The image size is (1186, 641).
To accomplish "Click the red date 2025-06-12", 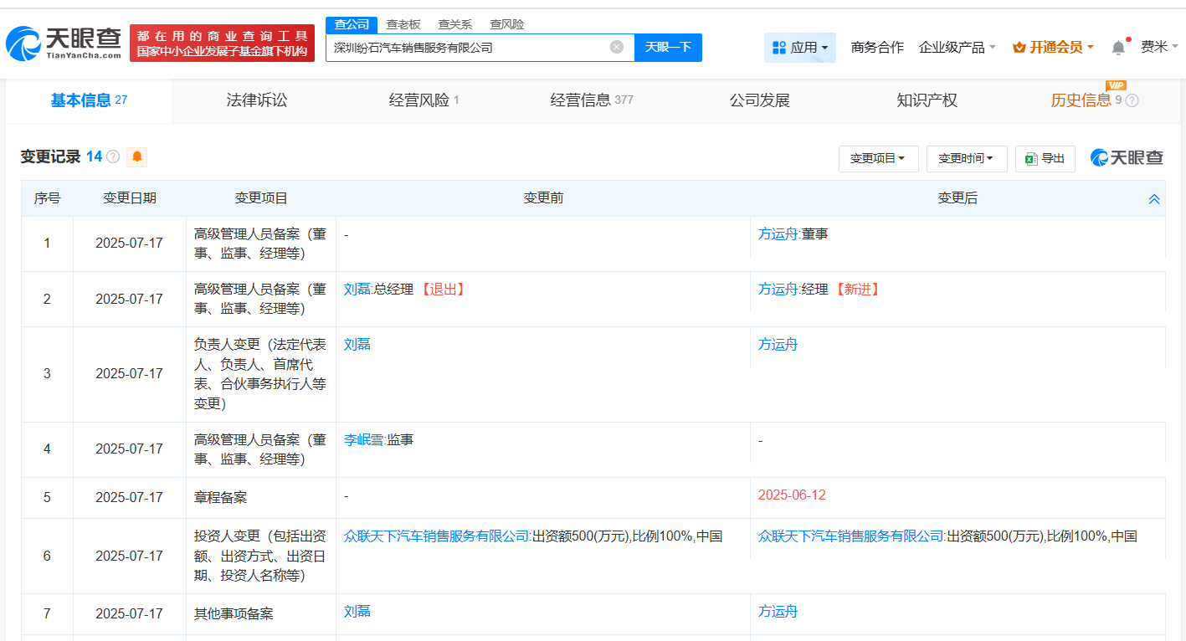I will click(792, 495).
